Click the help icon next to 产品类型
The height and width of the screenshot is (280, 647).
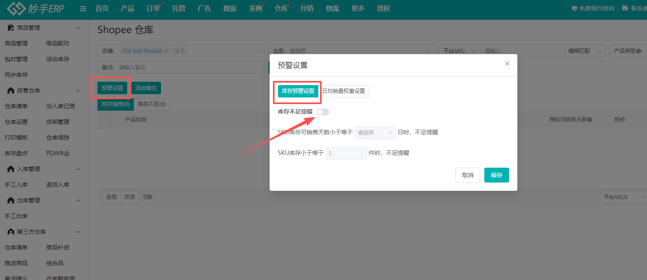point(639,51)
